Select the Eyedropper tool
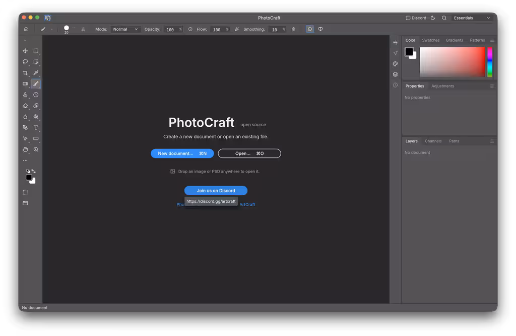Viewport: 516px width, 336px height. click(36, 73)
